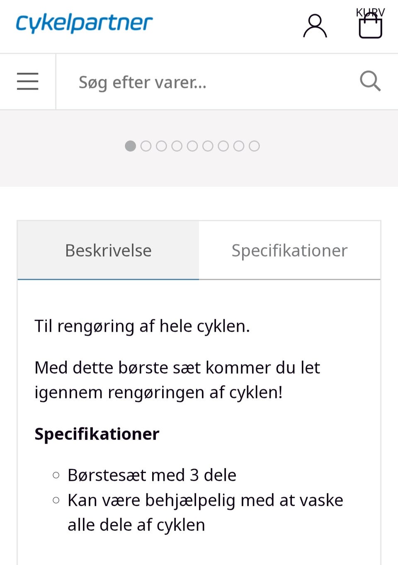This screenshot has height=565, width=398.
Task: Click the magnifying glass search icon
Action: click(370, 81)
